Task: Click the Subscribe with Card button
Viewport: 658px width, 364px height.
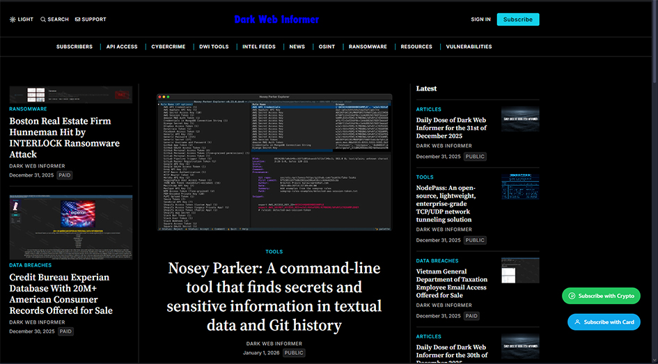Action: click(x=604, y=322)
